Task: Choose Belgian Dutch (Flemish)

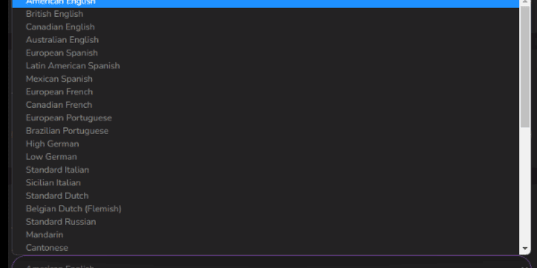Action: (265, 209)
